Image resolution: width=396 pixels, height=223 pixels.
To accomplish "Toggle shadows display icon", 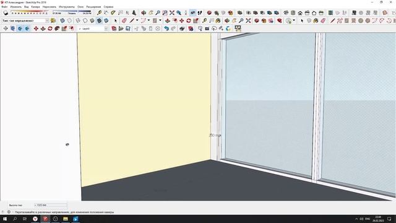I will pos(6,12).
